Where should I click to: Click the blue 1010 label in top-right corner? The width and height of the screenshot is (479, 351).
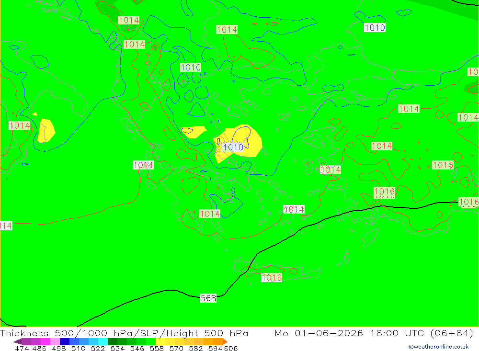click(375, 28)
